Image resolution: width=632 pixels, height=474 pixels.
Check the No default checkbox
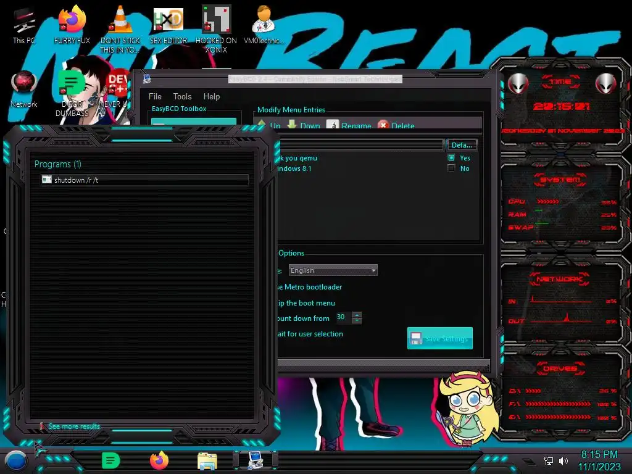[451, 168]
